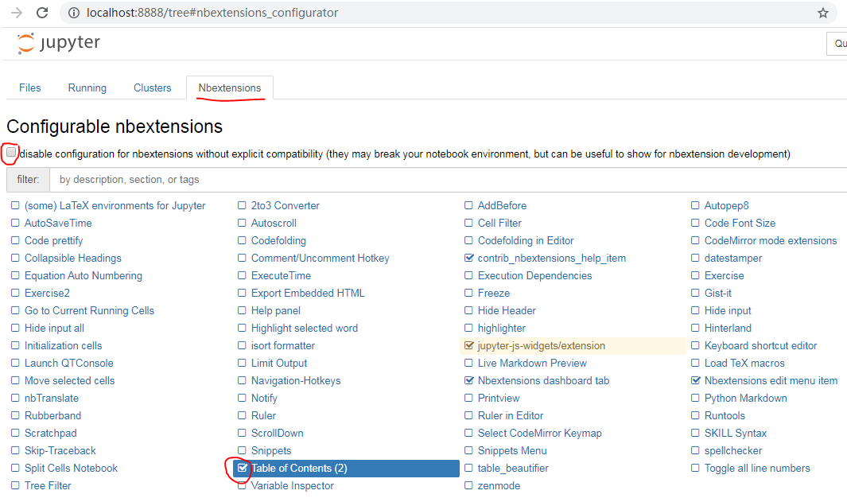Uncheck Table of Contents (2) checkbox
Image resolution: width=847 pixels, height=502 pixels.
pos(242,468)
